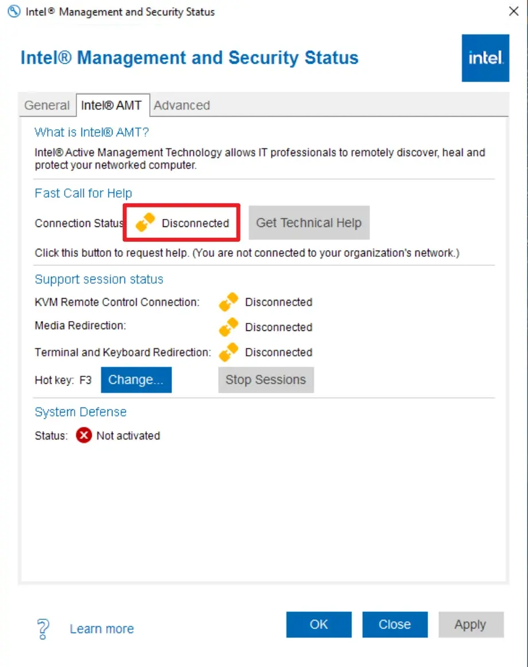Change the hot key setting
This screenshot has height=667, width=528.
coord(136,380)
